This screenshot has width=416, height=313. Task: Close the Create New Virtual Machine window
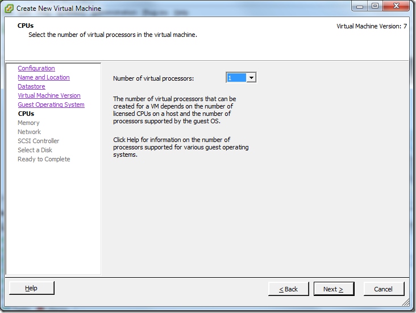tap(396, 6)
